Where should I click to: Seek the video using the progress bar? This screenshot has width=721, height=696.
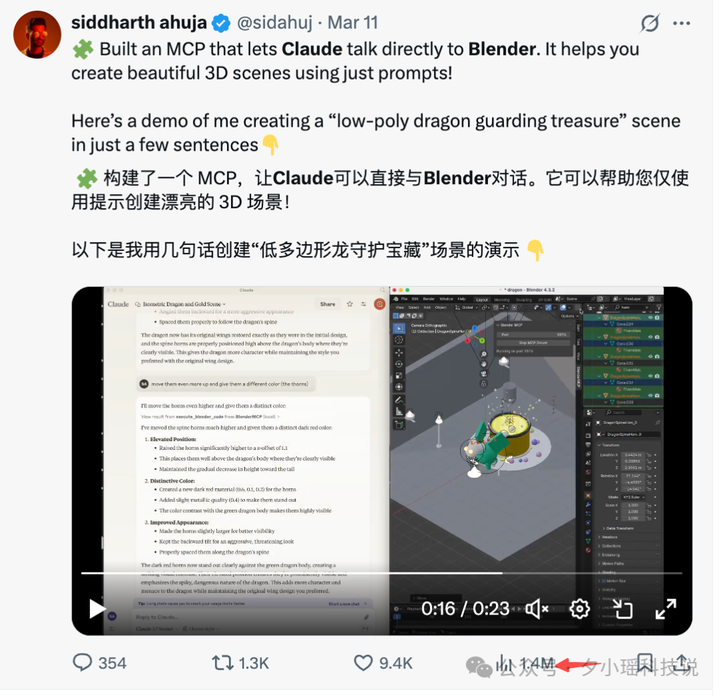[382, 573]
